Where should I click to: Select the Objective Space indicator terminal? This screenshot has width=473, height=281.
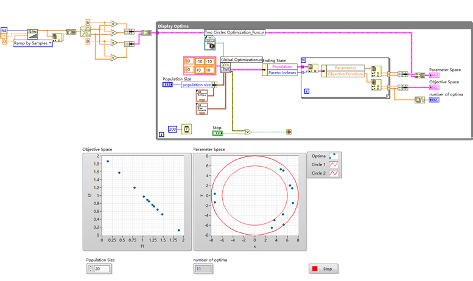(x=434, y=88)
